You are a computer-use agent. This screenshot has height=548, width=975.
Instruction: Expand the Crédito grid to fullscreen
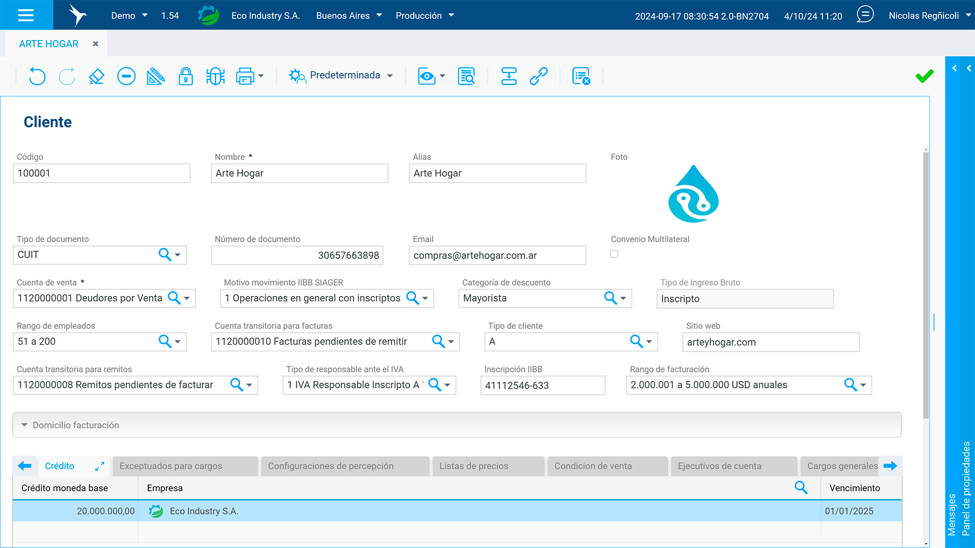tap(100, 466)
